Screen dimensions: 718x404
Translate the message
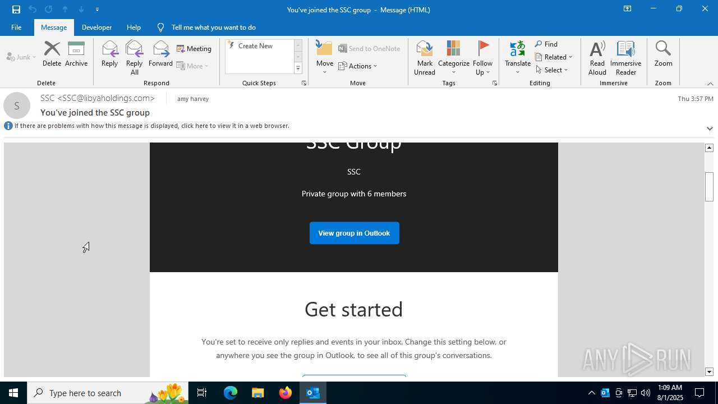coord(518,58)
